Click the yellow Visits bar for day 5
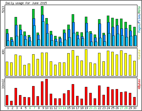This screenshot has height=111, width=142. 24,70
